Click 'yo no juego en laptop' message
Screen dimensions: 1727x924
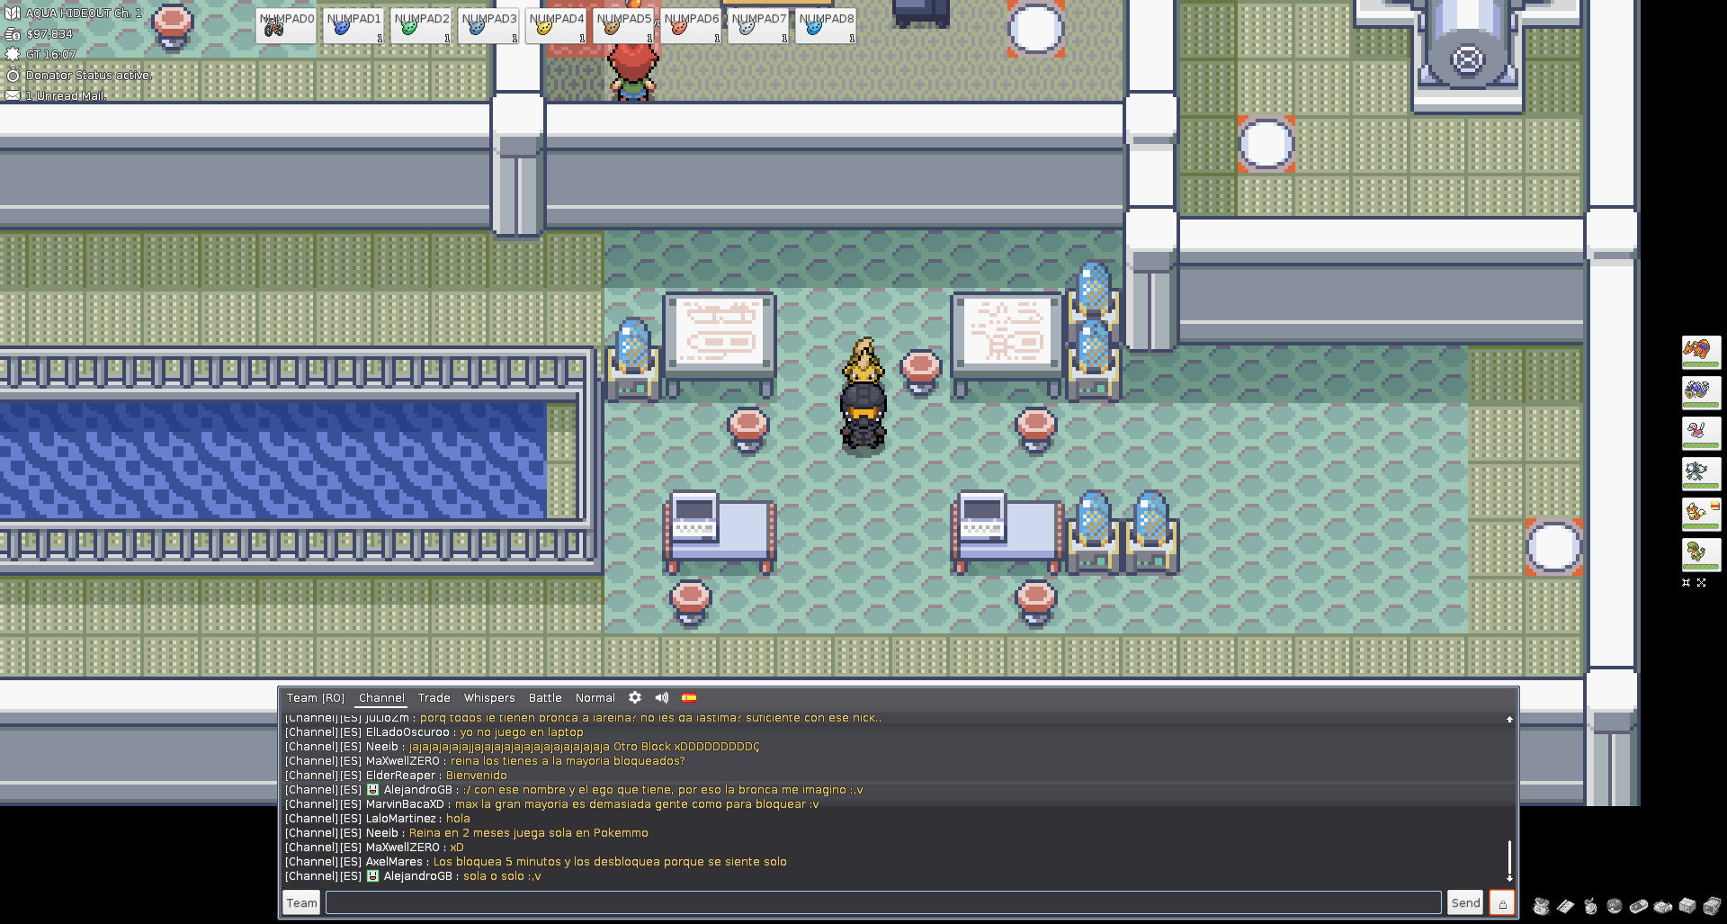(x=522, y=731)
